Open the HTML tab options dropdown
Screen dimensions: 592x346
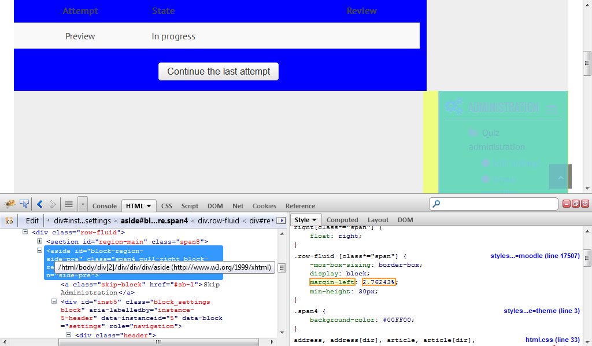149,206
